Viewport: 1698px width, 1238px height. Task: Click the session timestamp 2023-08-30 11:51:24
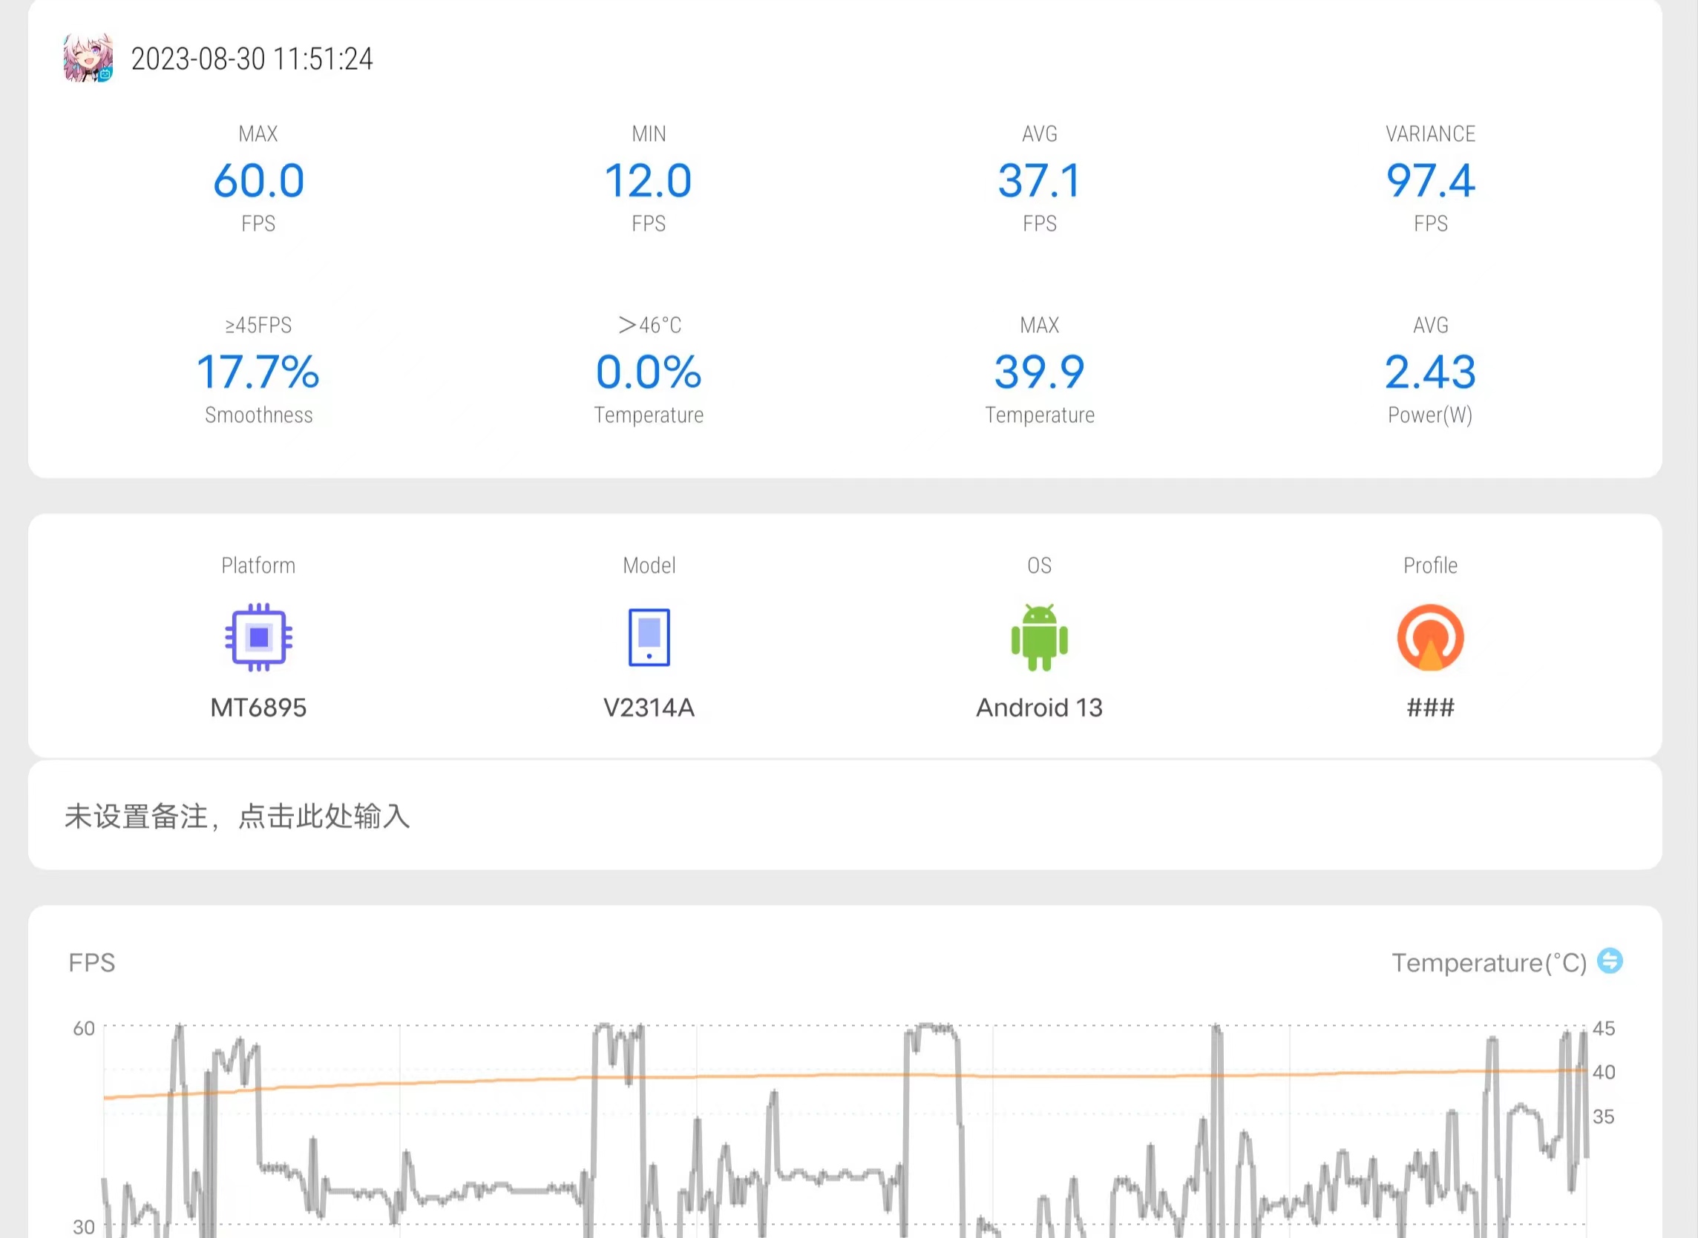pyautogui.click(x=252, y=59)
